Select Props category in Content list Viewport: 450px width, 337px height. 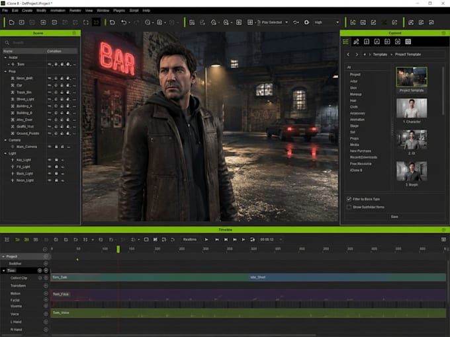pyautogui.click(x=354, y=138)
